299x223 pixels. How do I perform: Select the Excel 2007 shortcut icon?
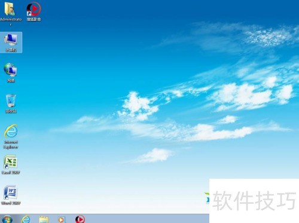(x=11, y=162)
